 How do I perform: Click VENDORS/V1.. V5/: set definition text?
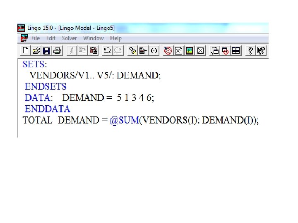pyautogui.click(x=72, y=75)
